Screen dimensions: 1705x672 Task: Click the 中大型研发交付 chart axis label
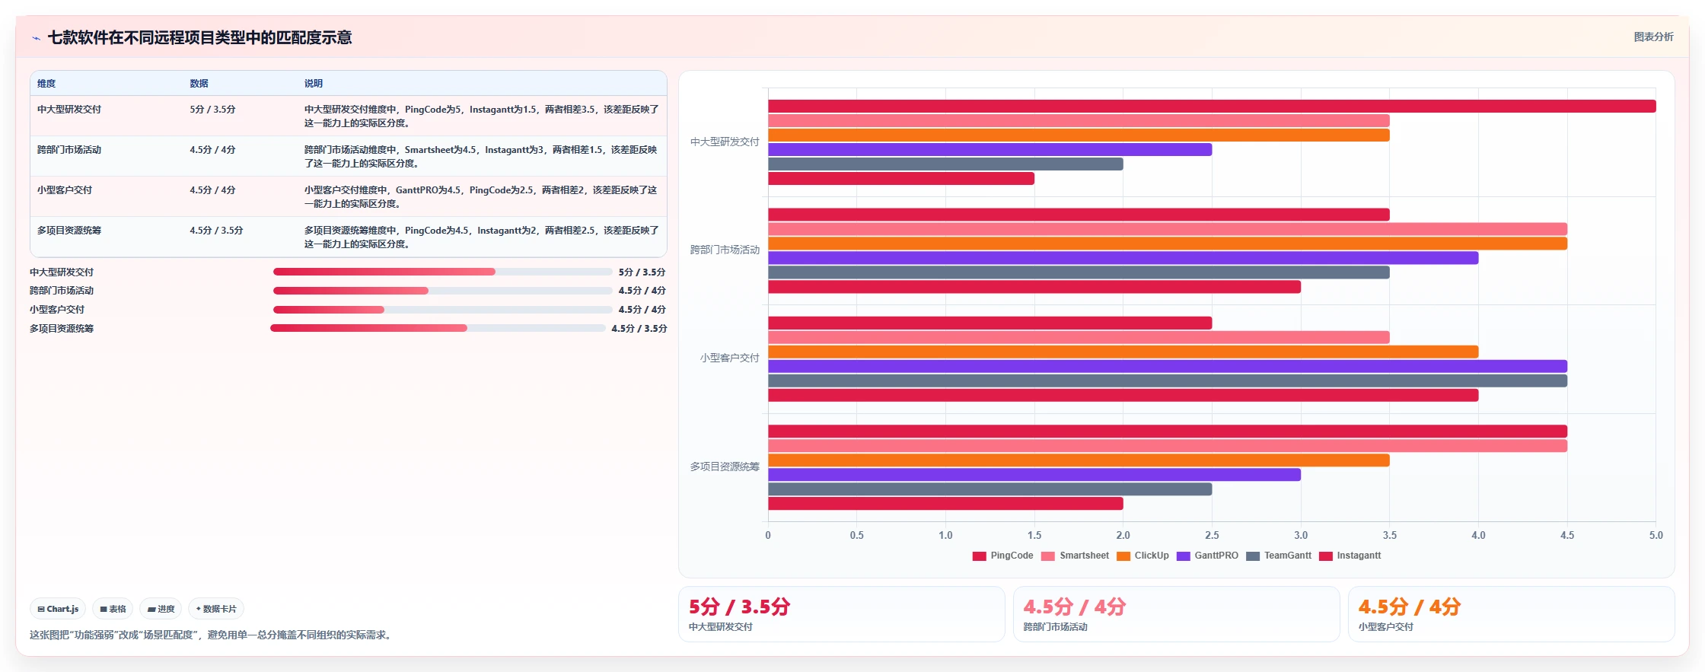pyautogui.click(x=725, y=142)
